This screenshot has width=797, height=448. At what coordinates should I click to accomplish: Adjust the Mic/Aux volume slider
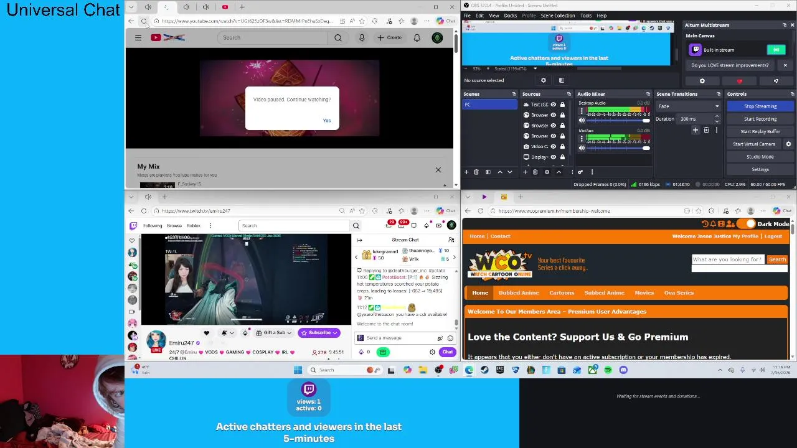[618, 148]
